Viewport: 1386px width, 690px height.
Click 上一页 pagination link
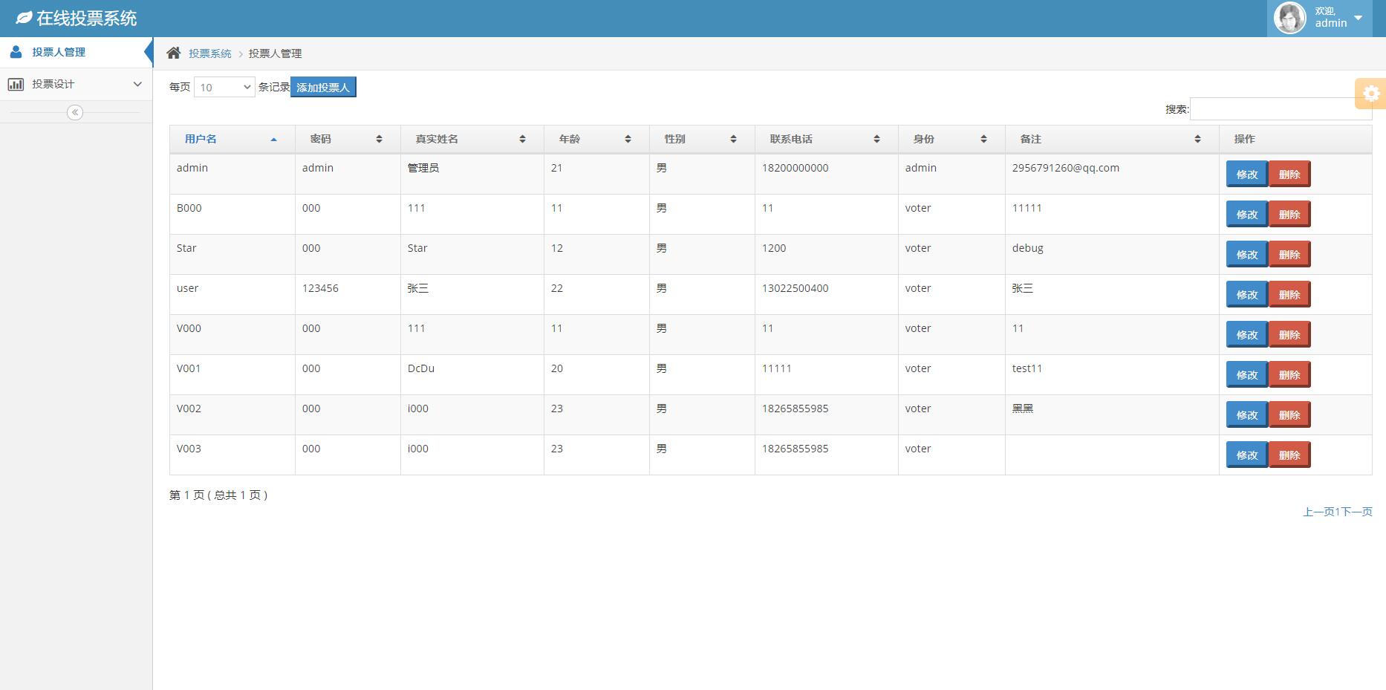click(x=1318, y=512)
